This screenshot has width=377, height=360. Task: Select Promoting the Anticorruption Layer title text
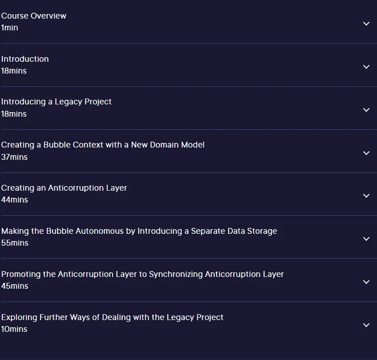(142, 274)
